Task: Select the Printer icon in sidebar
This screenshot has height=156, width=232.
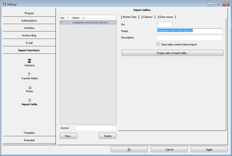Action: 30,87
